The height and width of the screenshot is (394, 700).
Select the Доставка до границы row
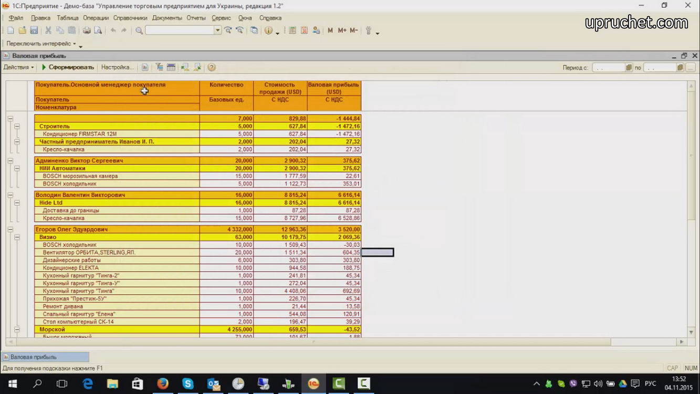click(198, 210)
